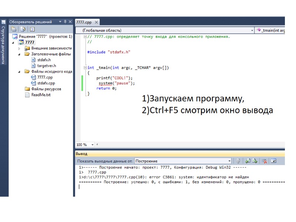Collapse the Файлы исходного кода folder arrow

click(19, 72)
